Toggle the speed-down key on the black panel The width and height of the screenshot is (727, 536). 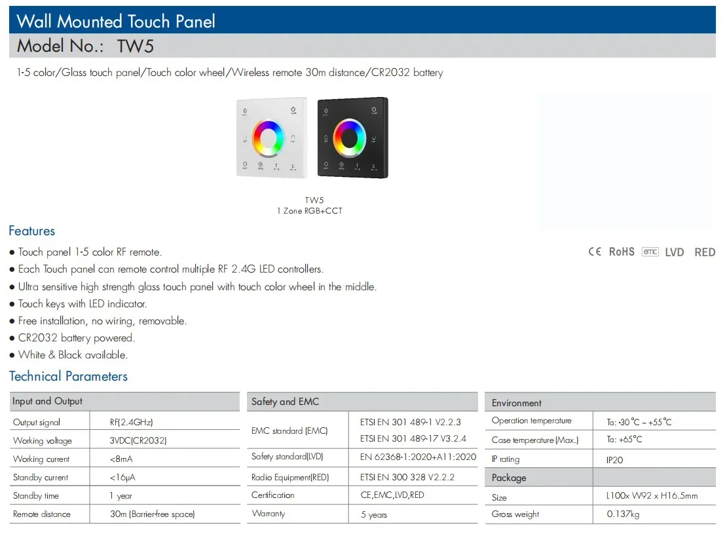(x=373, y=164)
